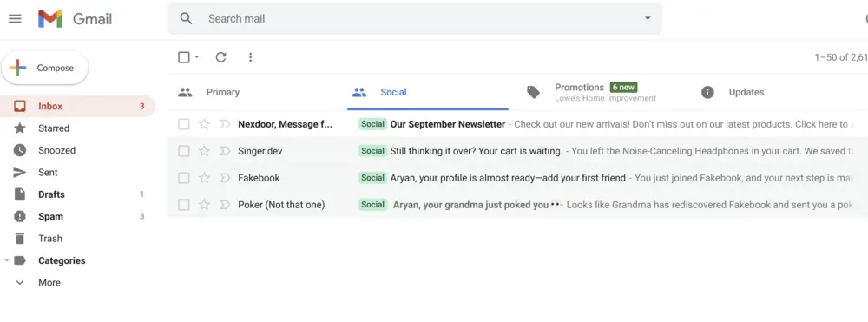Star the Poker (Not that one) email
Screen dimensions: 868x322
(x=204, y=205)
